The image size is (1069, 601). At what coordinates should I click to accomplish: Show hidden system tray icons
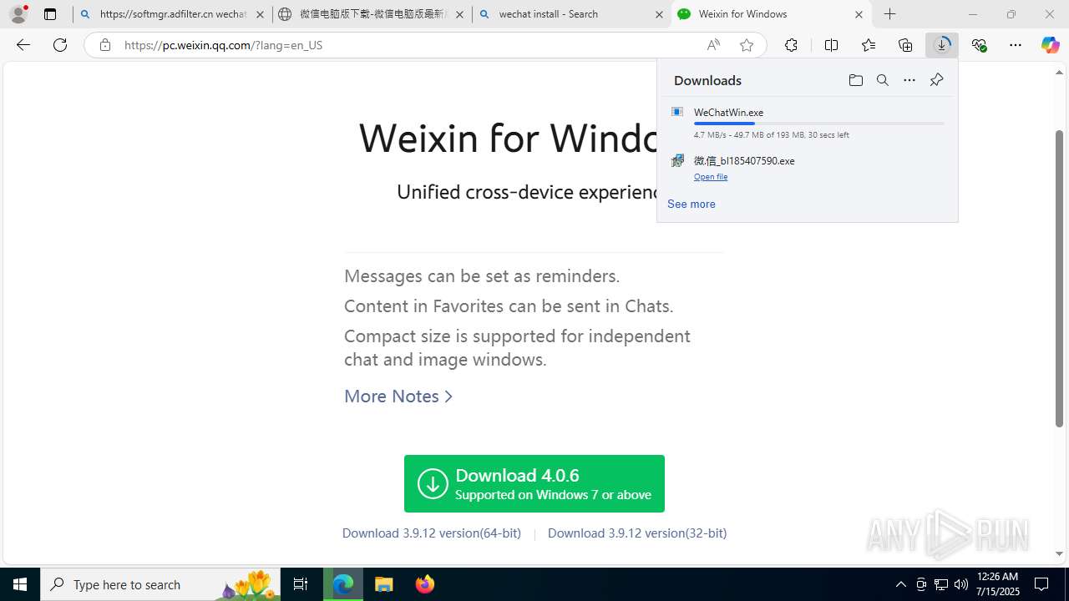900,584
